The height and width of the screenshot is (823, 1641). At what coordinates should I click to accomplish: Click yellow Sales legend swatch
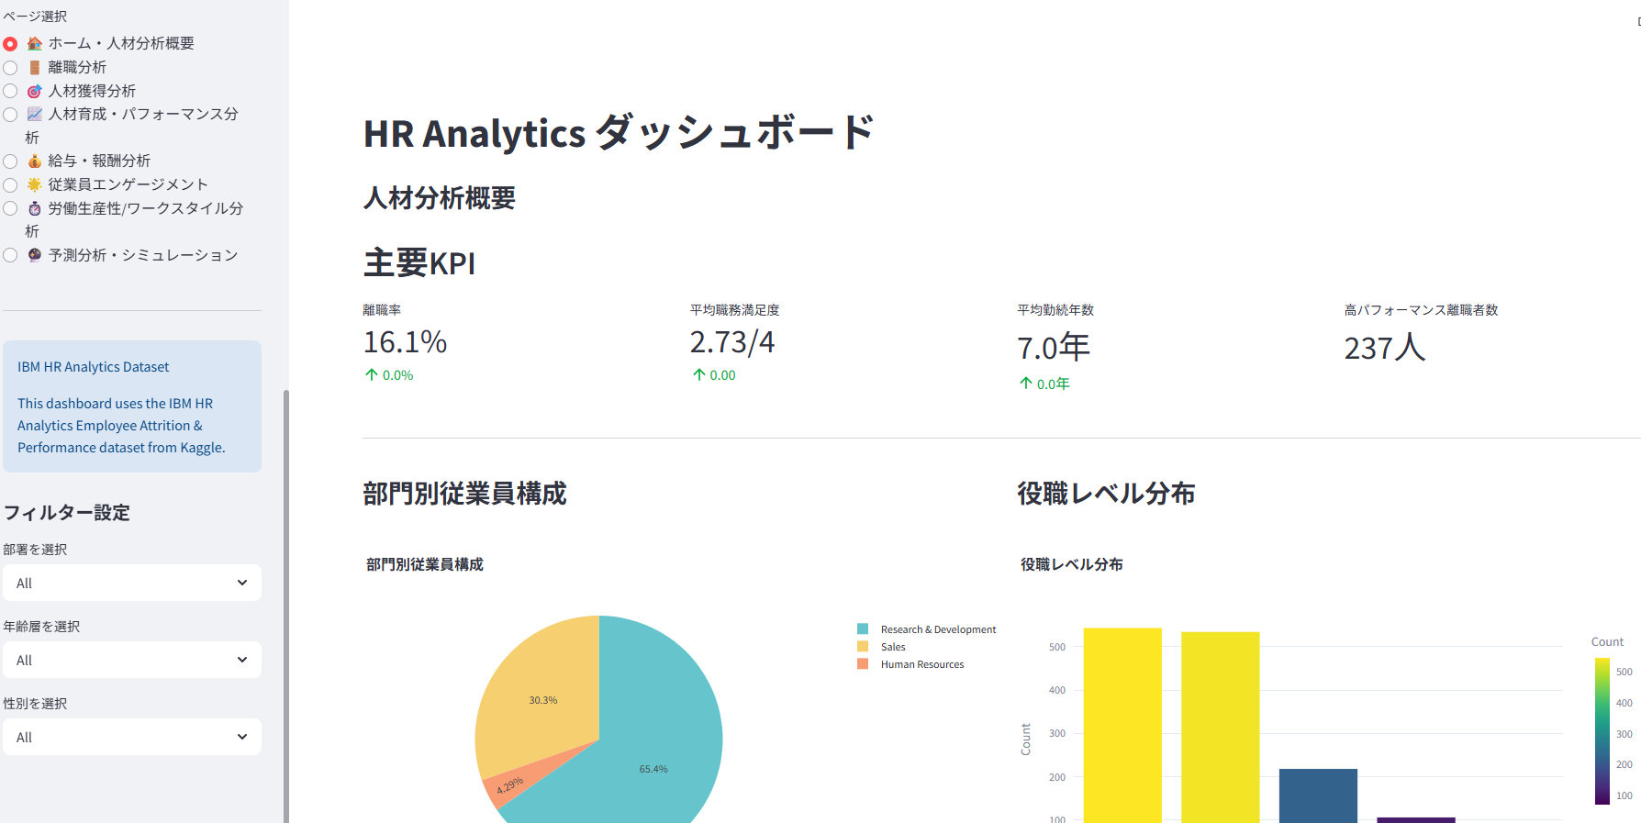[863, 647]
